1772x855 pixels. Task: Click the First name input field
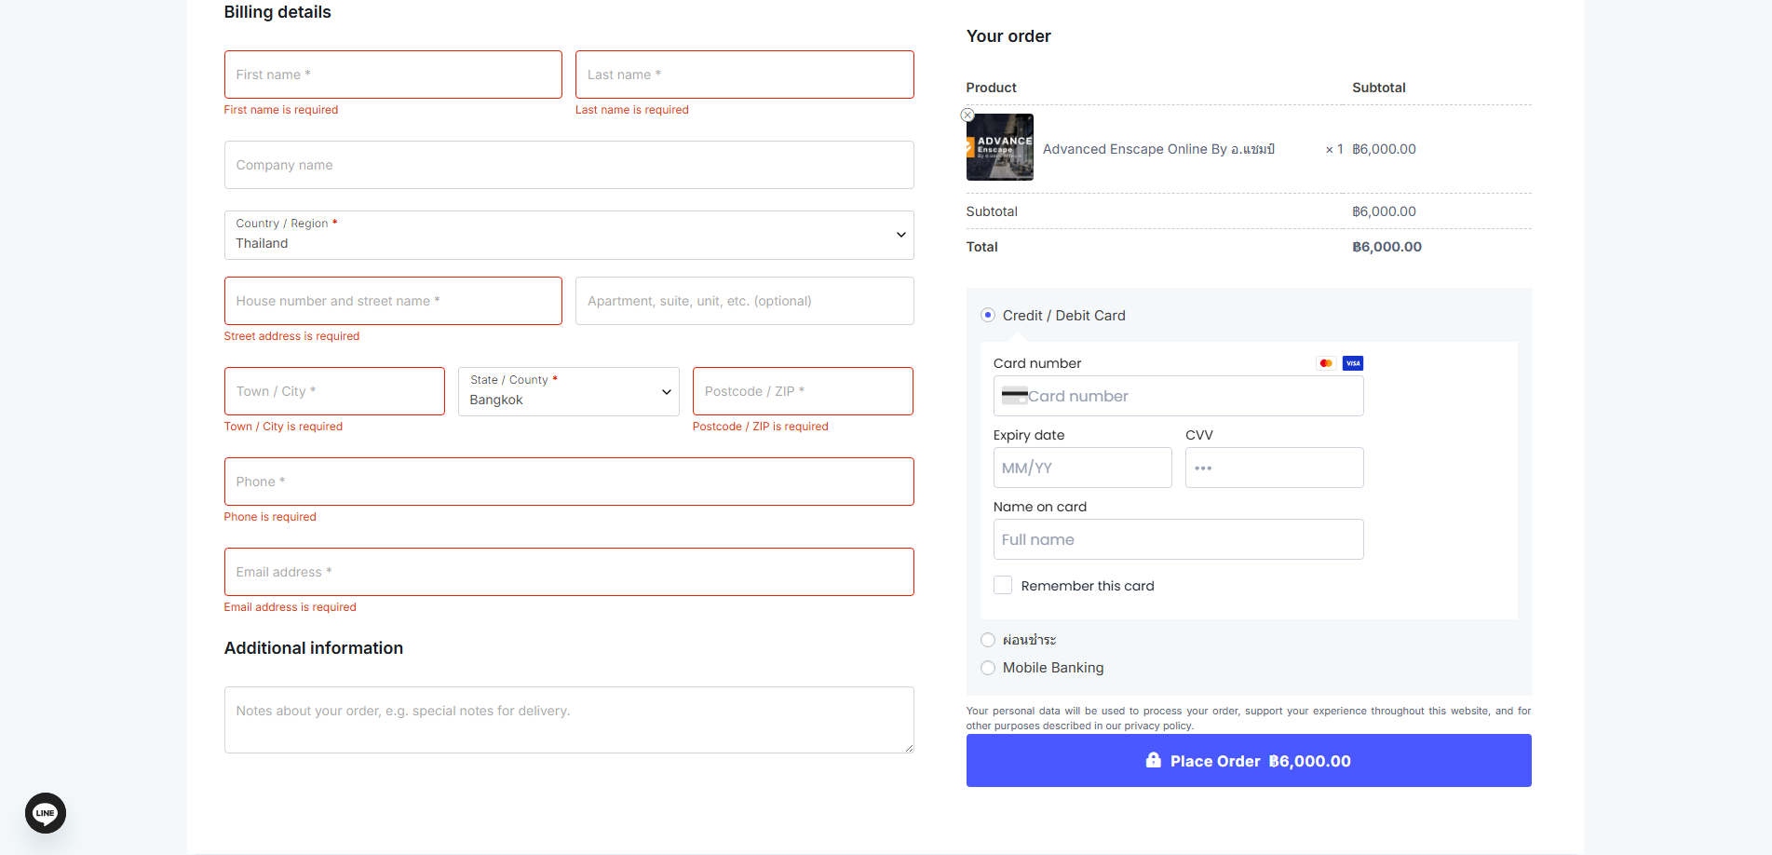tap(393, 75)
